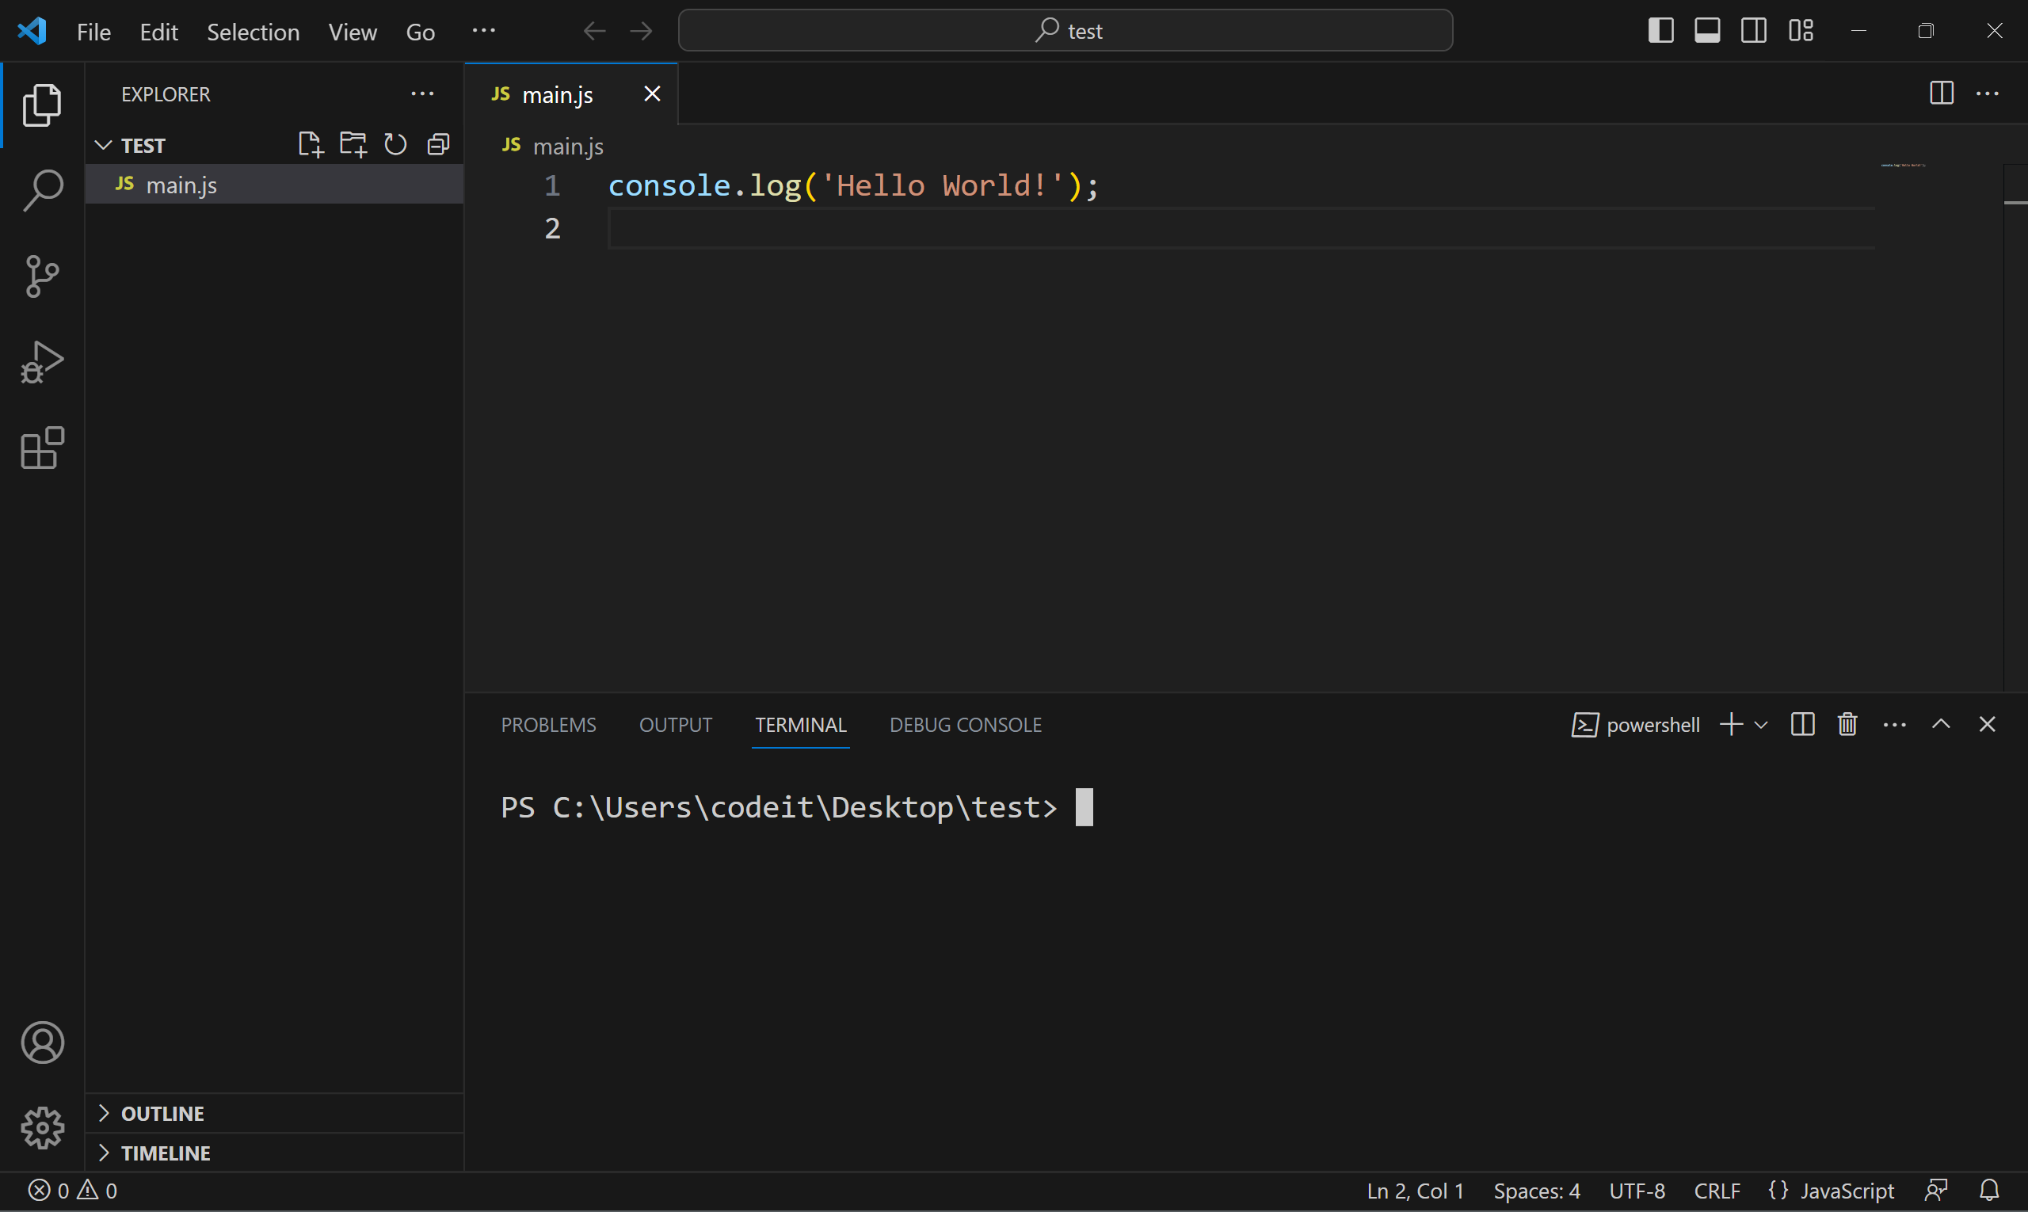Screen dimensions: 2028x1212
Task: Kill the active powershell terminal
Action: [1847, 723]
